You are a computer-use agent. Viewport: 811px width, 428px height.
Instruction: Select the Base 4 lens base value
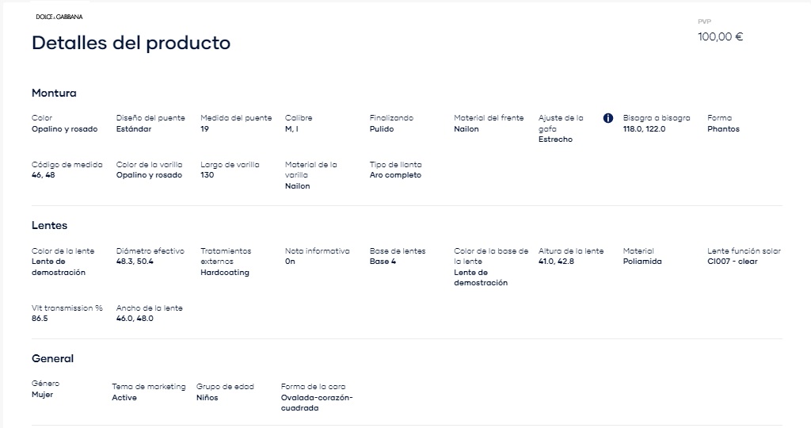pos(383,262)
